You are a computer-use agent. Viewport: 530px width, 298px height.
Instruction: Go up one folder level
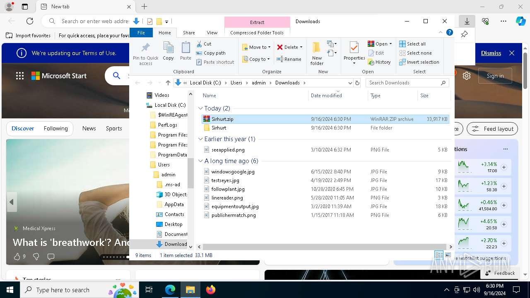click(x=168, y=83)
